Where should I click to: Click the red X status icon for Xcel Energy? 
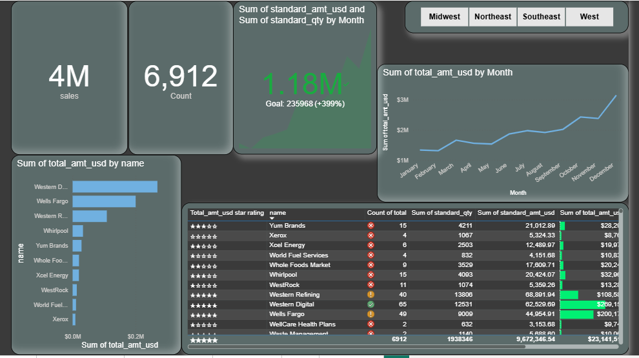(371, 245)
